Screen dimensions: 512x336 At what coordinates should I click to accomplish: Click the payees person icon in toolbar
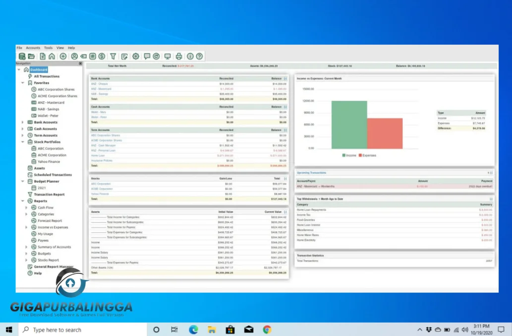(x=74, y=57)
